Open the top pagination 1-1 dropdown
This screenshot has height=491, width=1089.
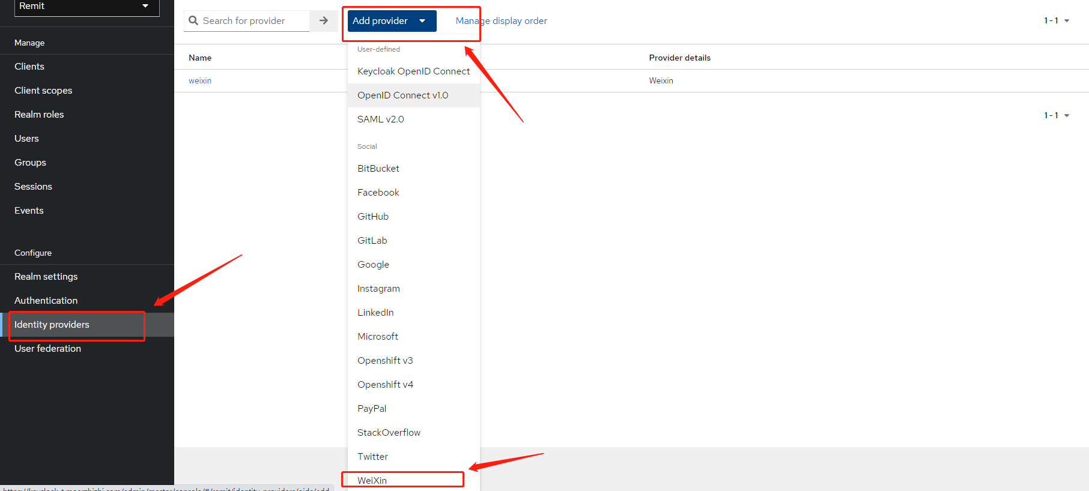[1057, 20]
